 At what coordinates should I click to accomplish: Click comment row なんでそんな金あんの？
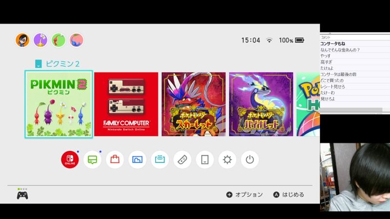(x=355, y=50)
